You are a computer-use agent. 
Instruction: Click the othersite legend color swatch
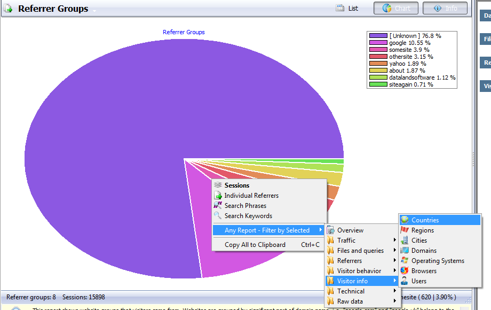[x=378, y=57]
